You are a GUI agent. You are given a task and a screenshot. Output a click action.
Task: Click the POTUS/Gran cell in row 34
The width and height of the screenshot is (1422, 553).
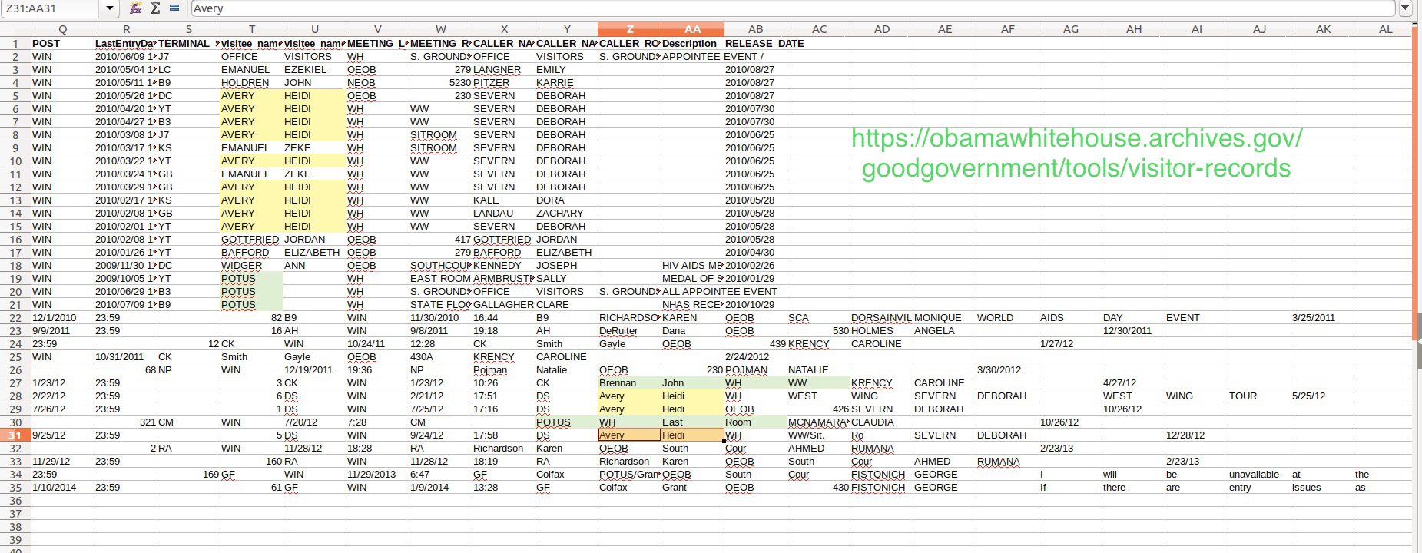(x=629, y=474)
